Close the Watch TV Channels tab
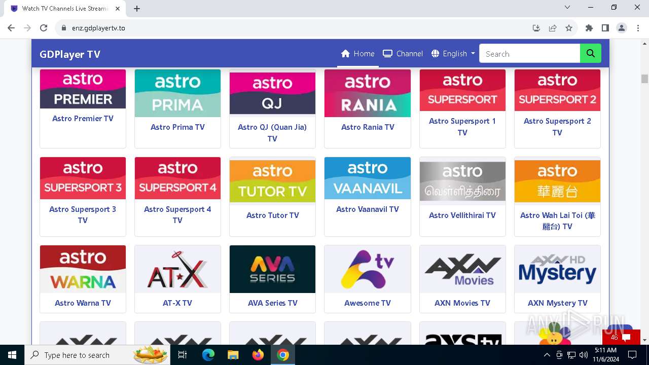 point(118,9)
